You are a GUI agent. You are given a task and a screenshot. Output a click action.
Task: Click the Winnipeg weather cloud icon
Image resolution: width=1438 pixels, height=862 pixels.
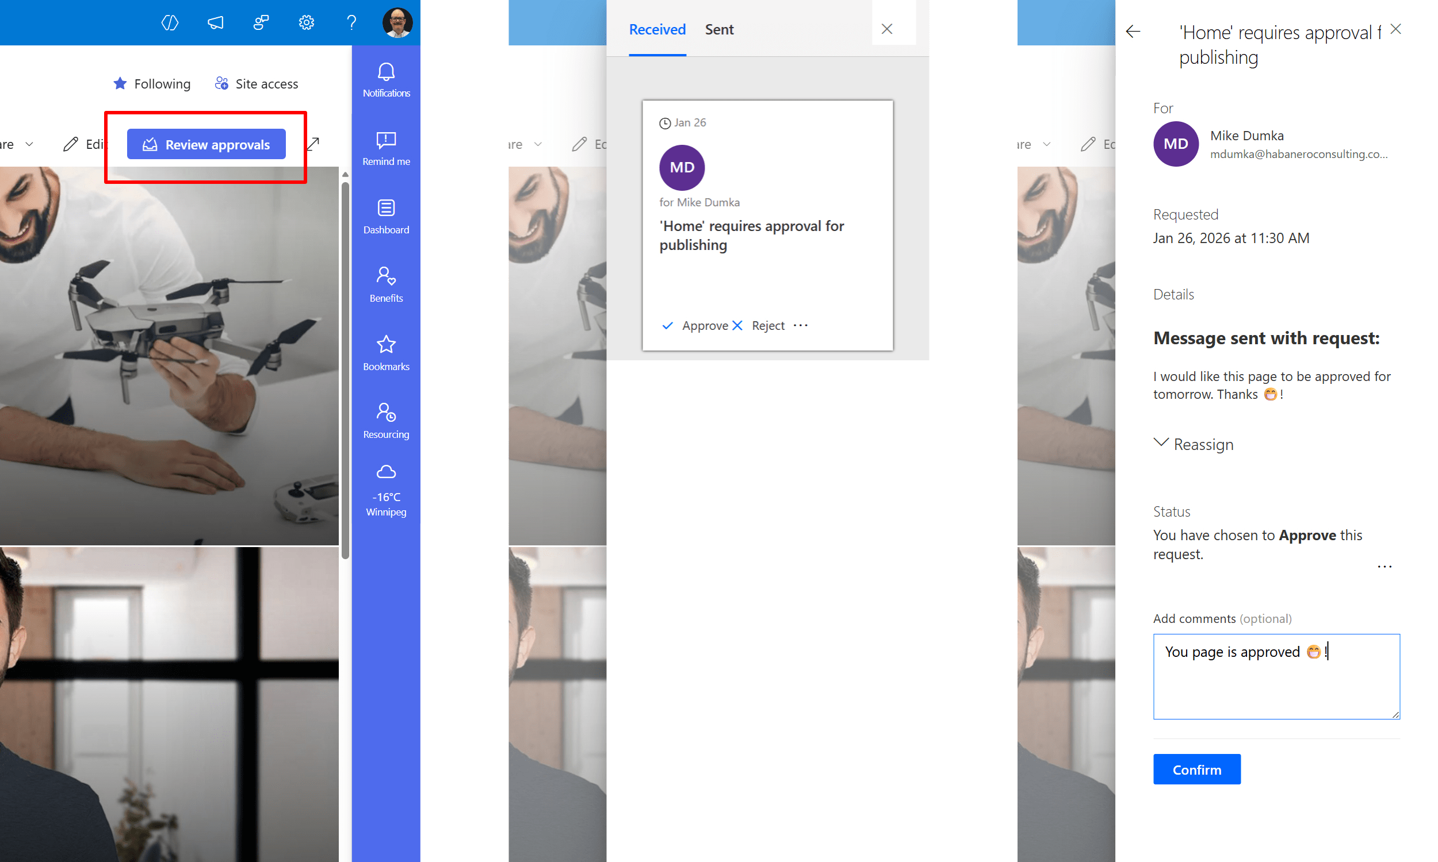[x=386, y=472]
